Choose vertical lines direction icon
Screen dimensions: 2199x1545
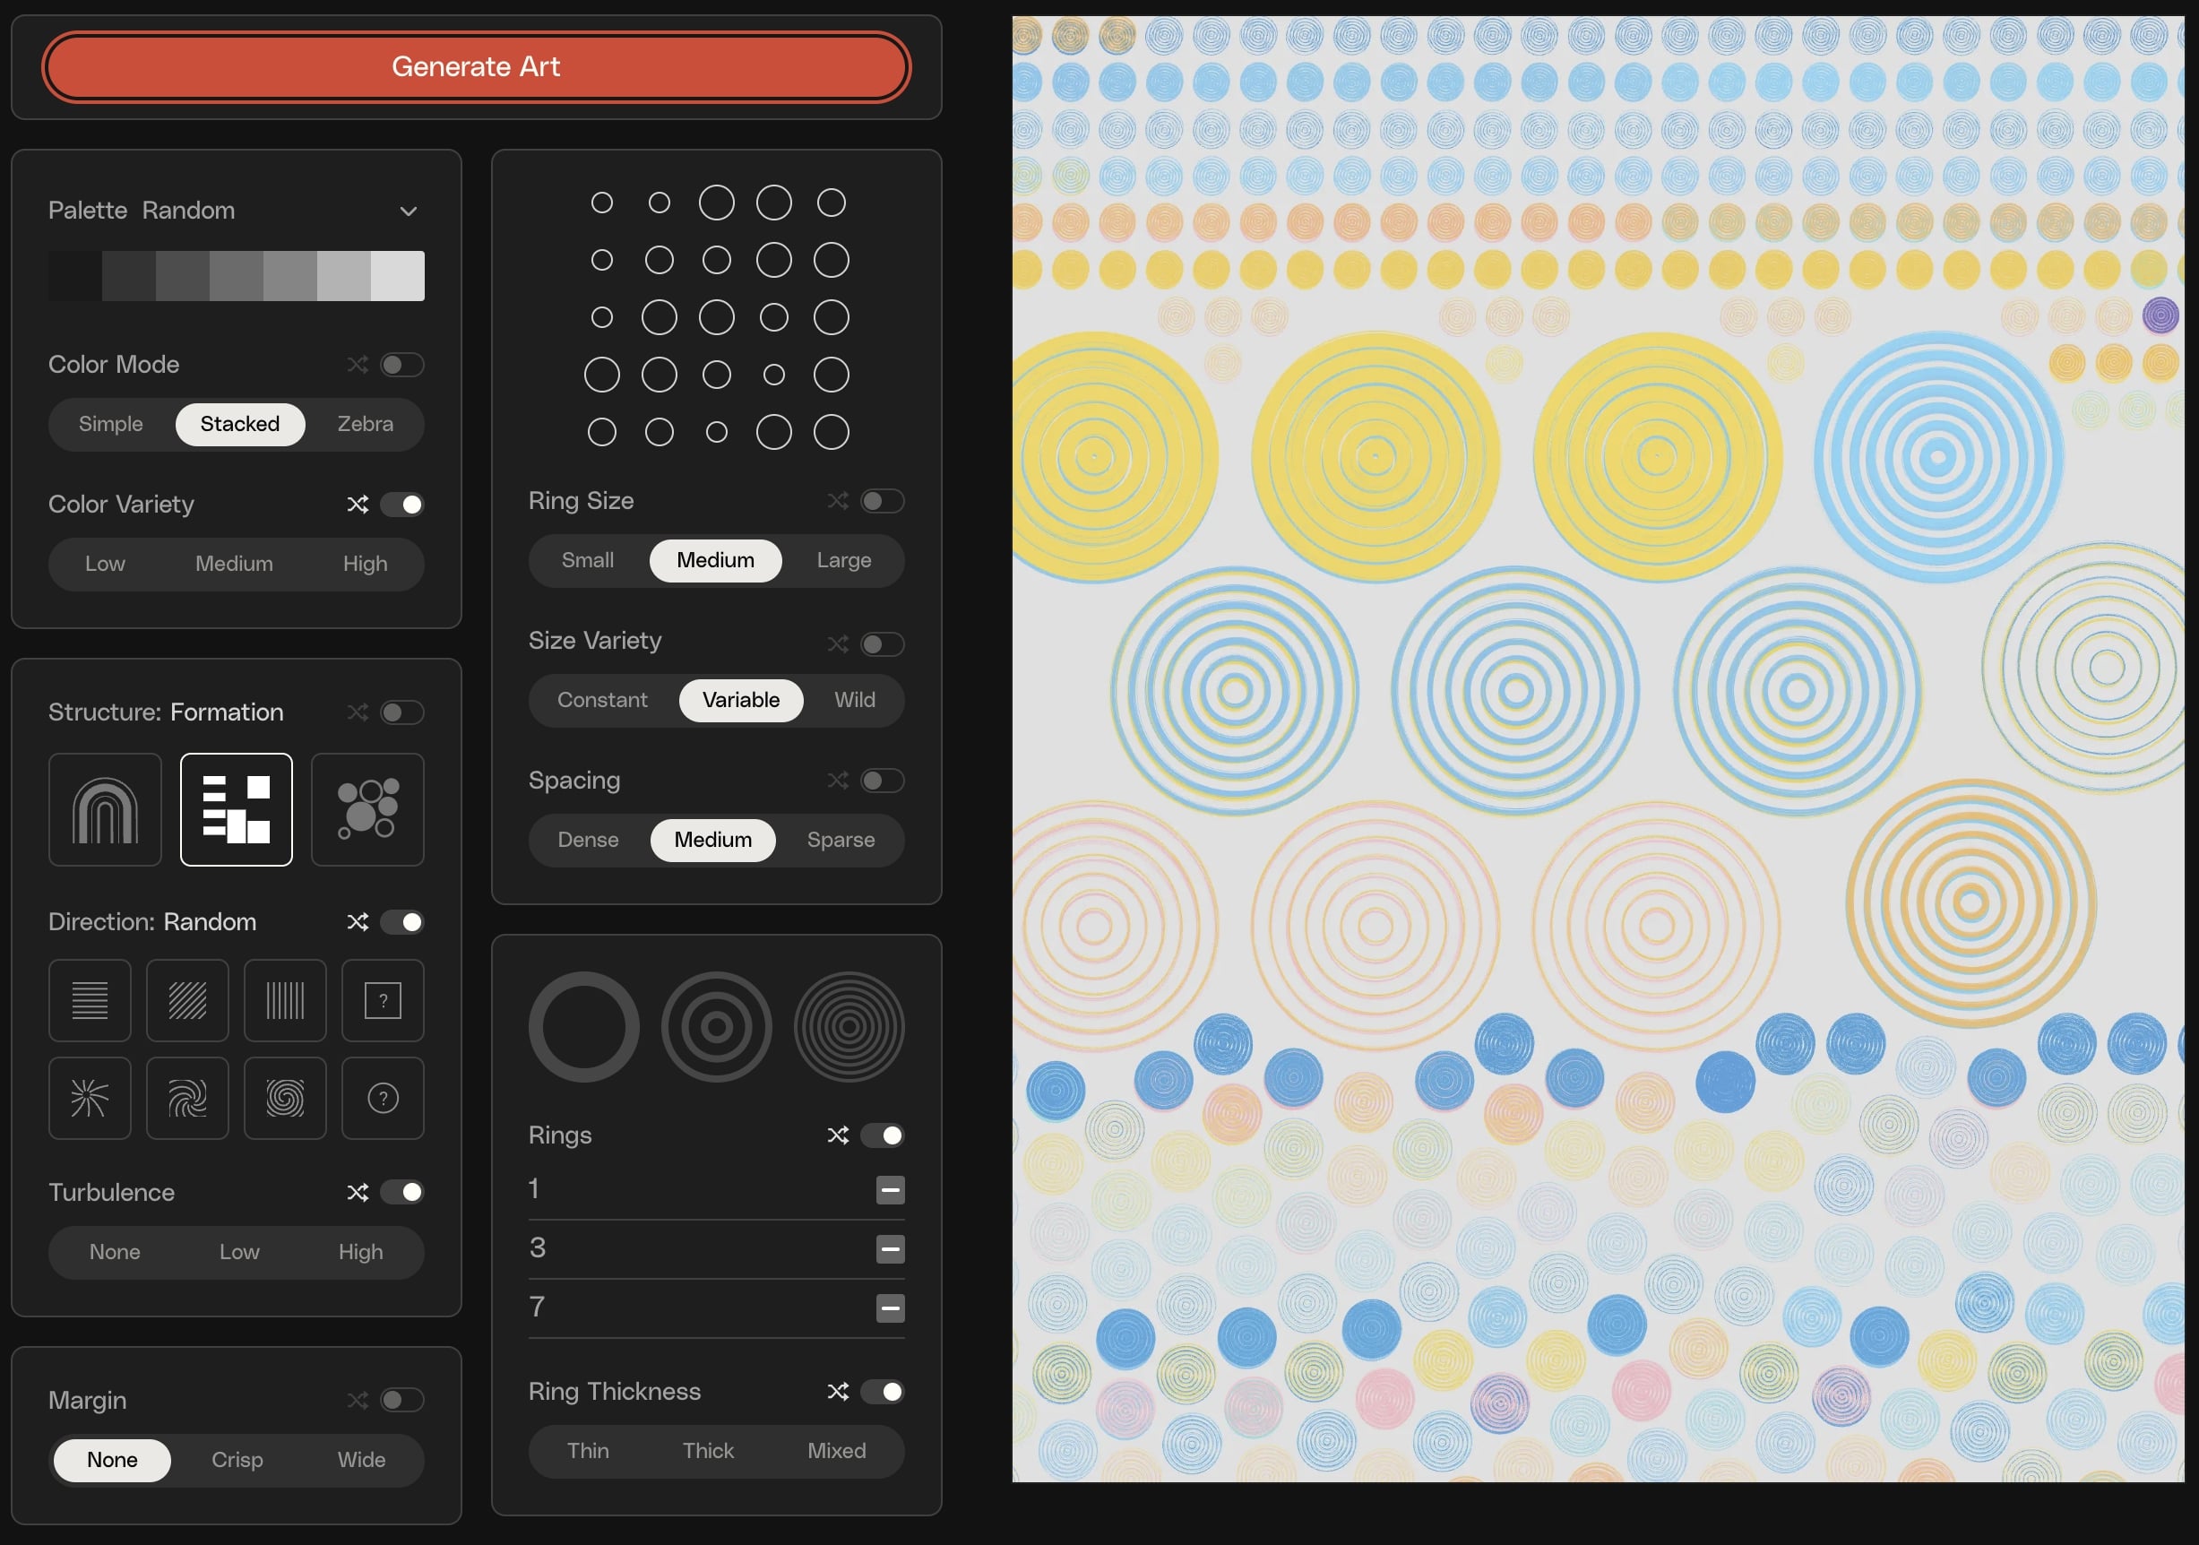[x=286, y=1000]
